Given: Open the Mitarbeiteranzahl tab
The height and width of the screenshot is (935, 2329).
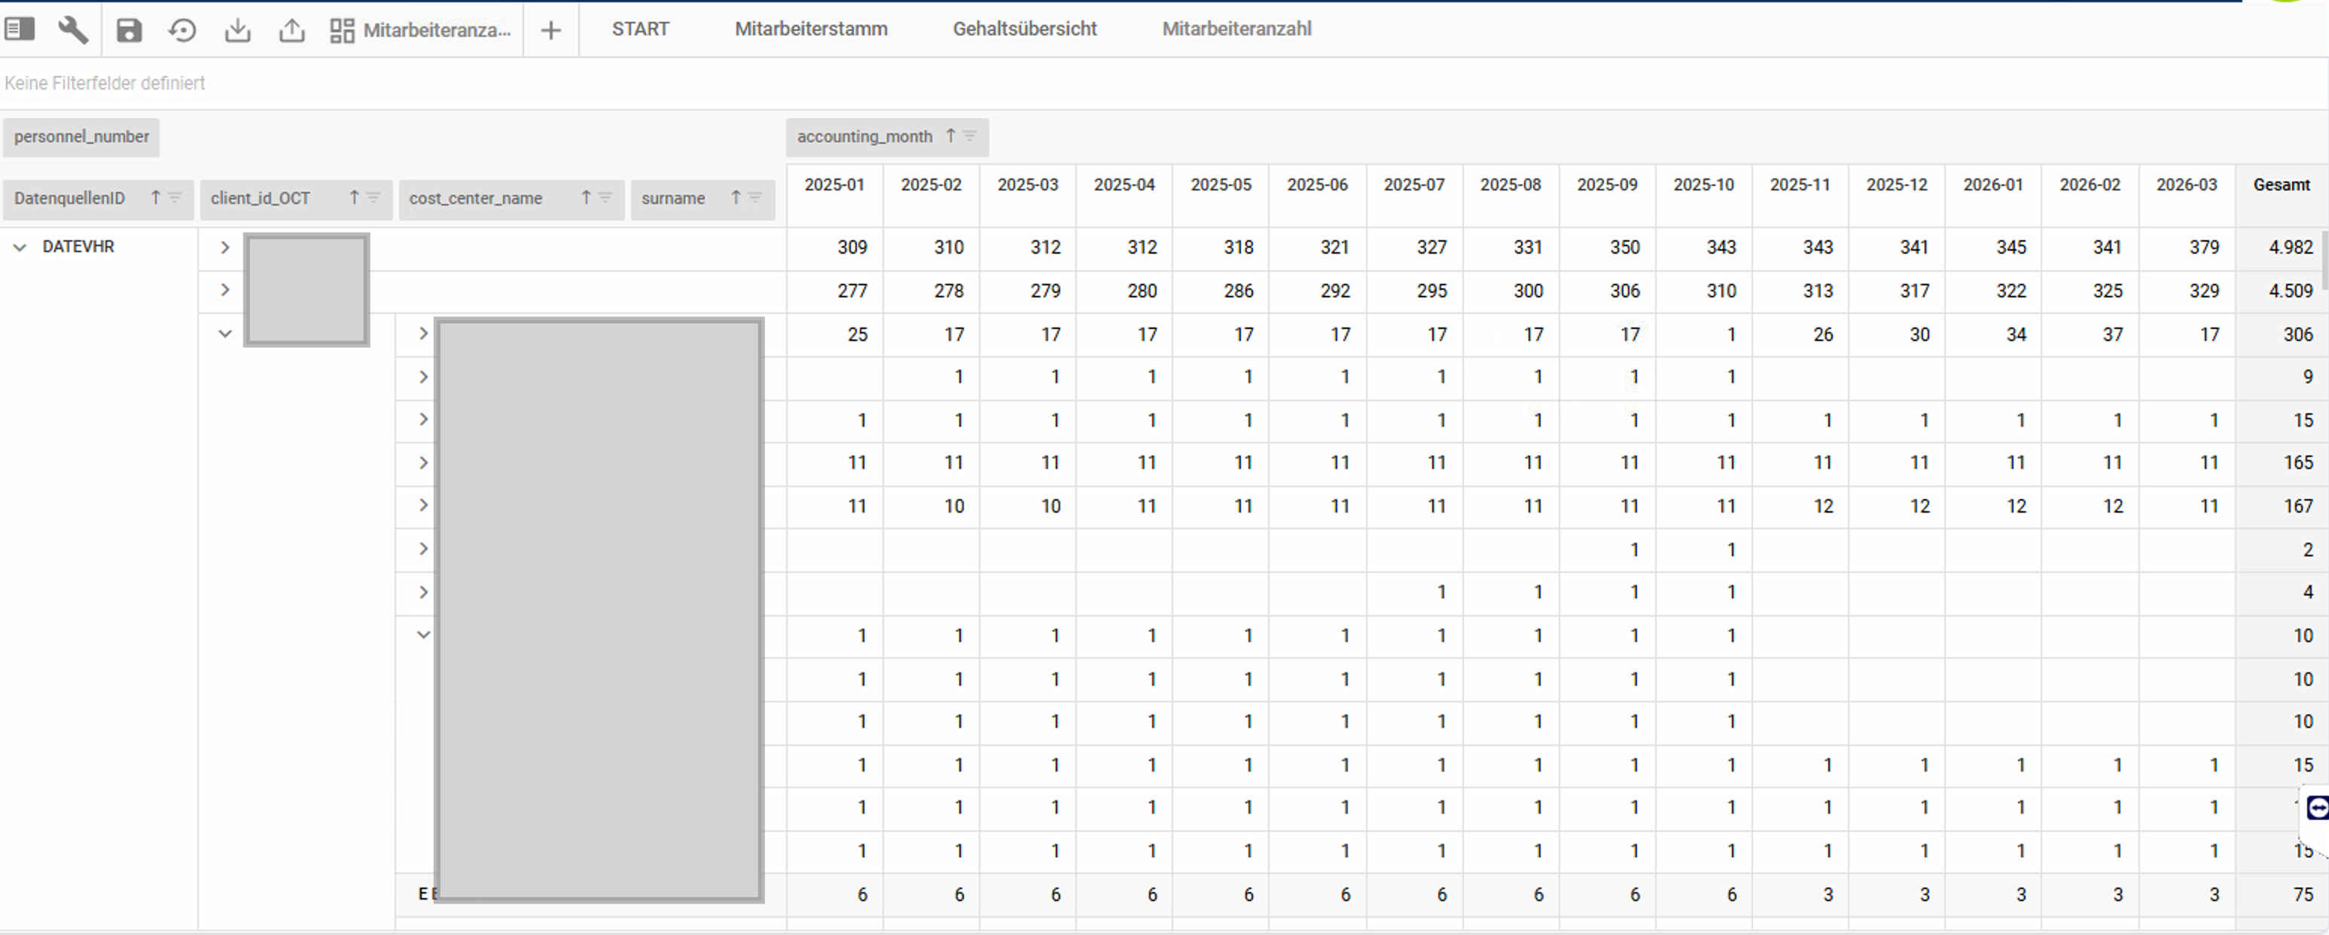Looking at the screenshot, I should pyautogui.click(x=1237, y=29).
